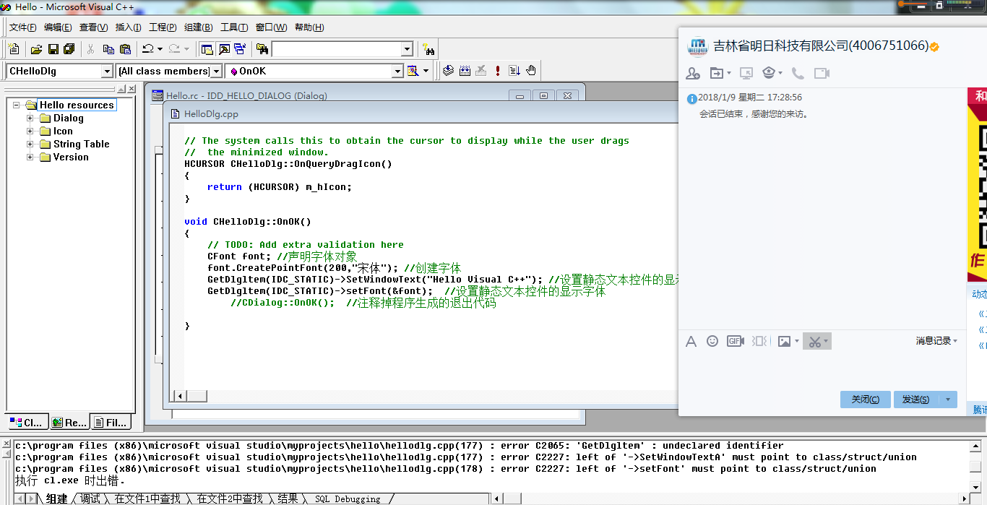This screenshot has height=505, width=987.
Task: Click the Search binoculars icon beside find box
Action: point(428,49)
